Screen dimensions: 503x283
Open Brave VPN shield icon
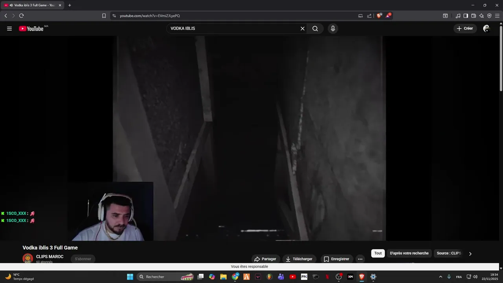(x=489, y=16)
